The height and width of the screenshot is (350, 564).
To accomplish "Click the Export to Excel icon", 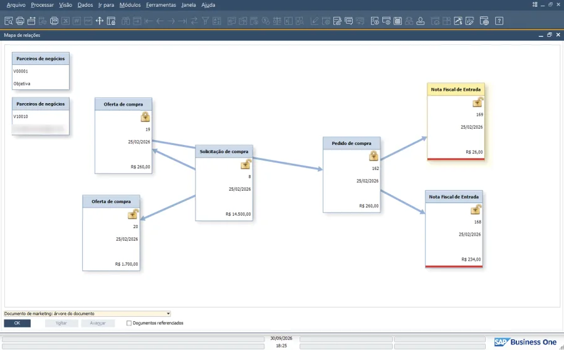I will (65, 21).
